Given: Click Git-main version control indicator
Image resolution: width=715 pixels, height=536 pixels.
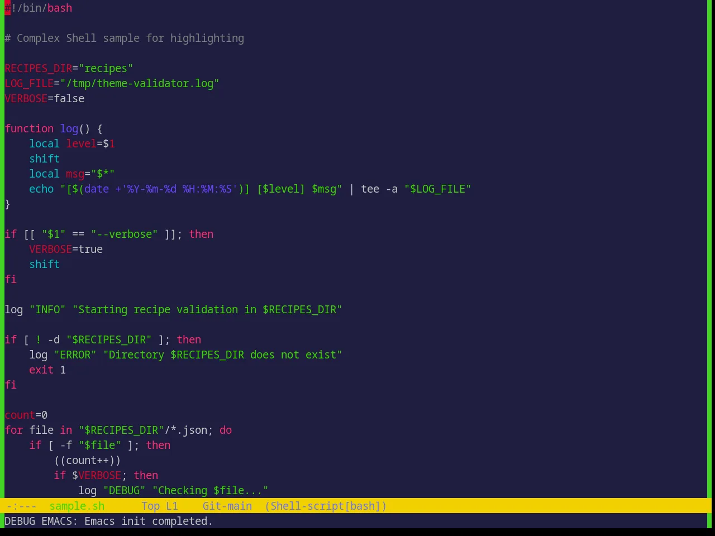Looking at the screenshot, I should (x=227, y=506).
